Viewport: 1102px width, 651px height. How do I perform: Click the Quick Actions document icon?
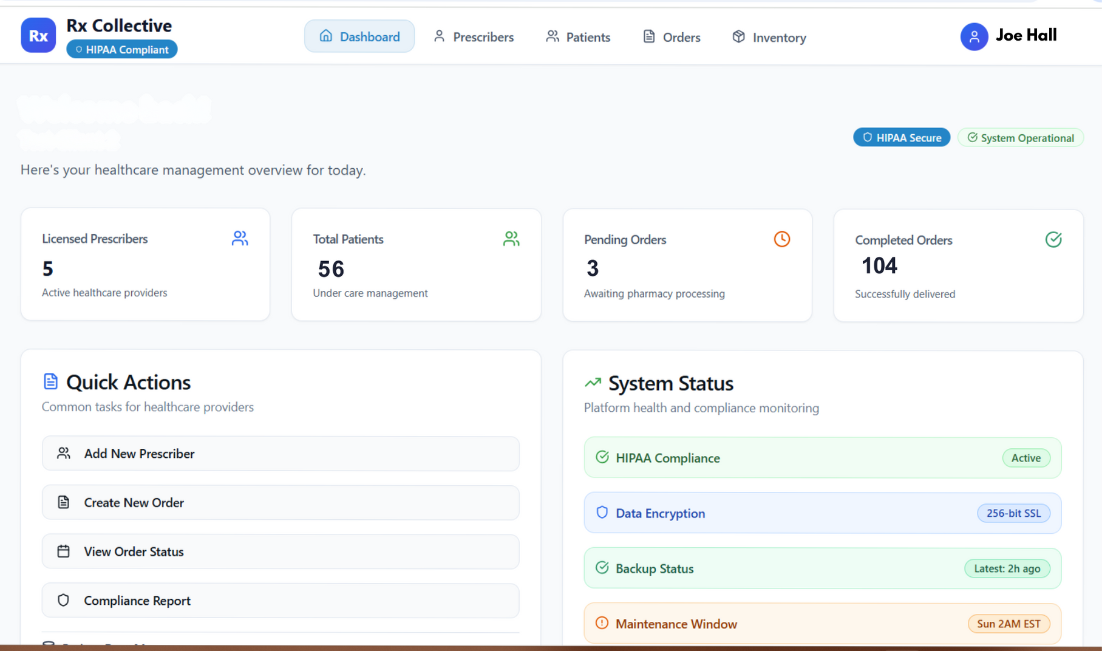pyautogui.click(x=50, y=381)
